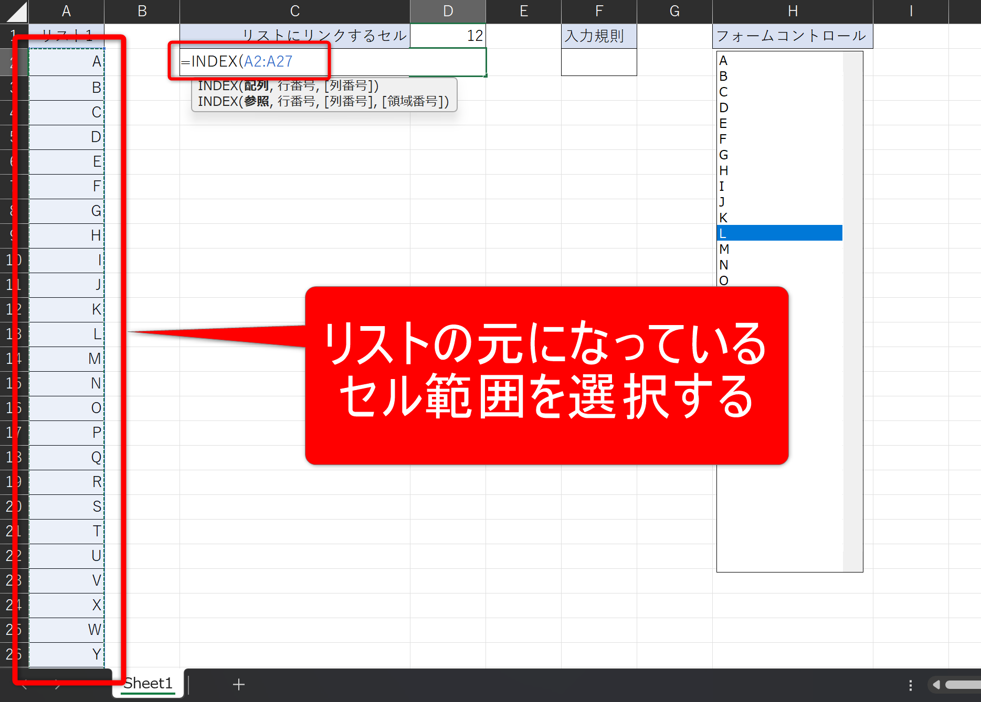981x702 pixels.
Task: Click the INDEX 参照 syntax tooltip line
Action: 323,101
